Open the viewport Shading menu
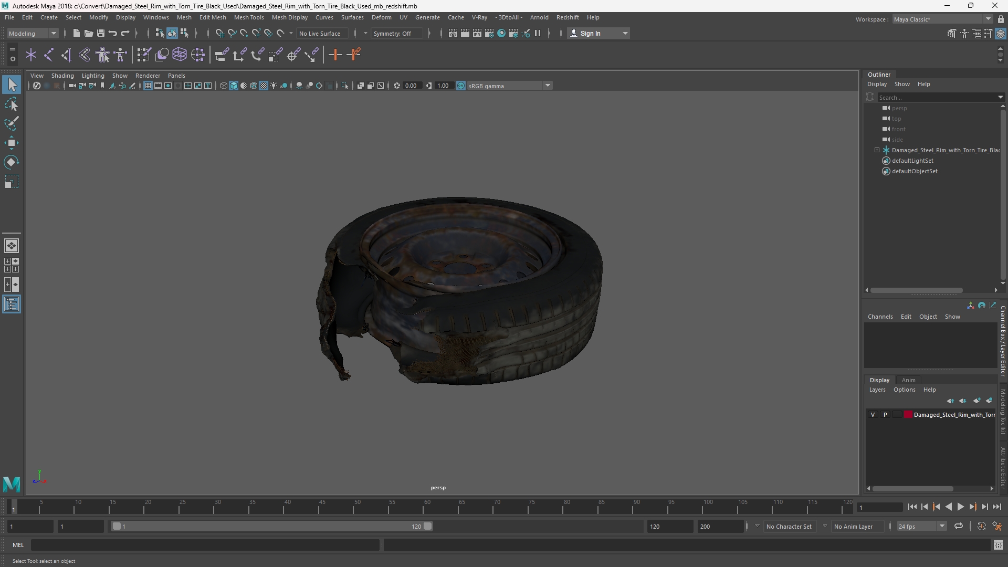Viewport: 1008px width, 567px height. (x=62, y=76)
